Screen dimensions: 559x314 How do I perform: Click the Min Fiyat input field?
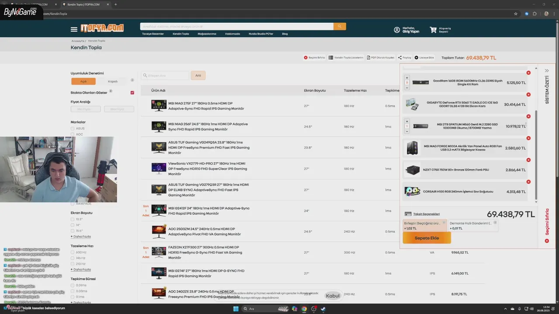(86, 109)
